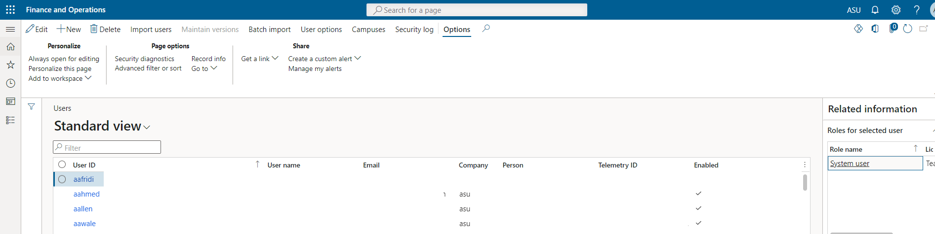Select the aafridi row radio button
935x234 pixels.
[62, 179]
